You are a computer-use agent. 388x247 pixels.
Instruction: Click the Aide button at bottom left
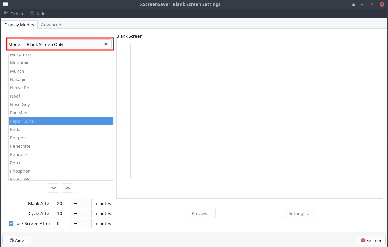[17, 240]
